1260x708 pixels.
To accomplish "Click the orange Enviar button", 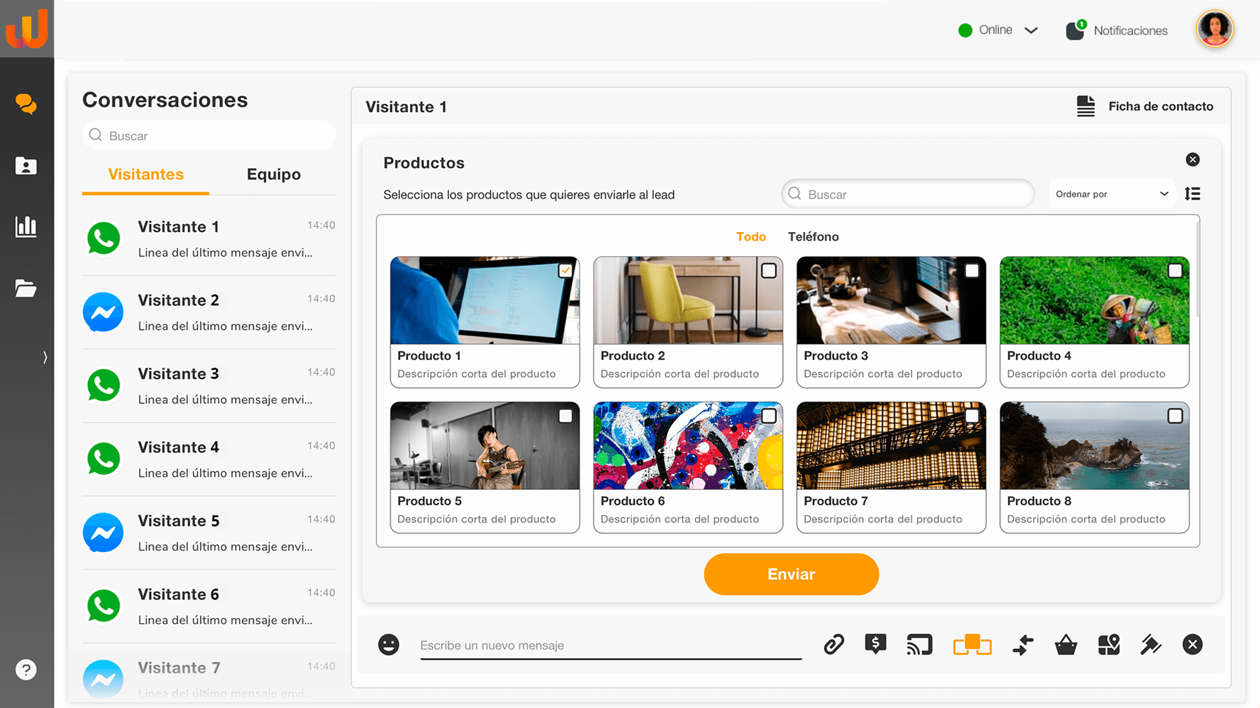I will coord(791,574).
